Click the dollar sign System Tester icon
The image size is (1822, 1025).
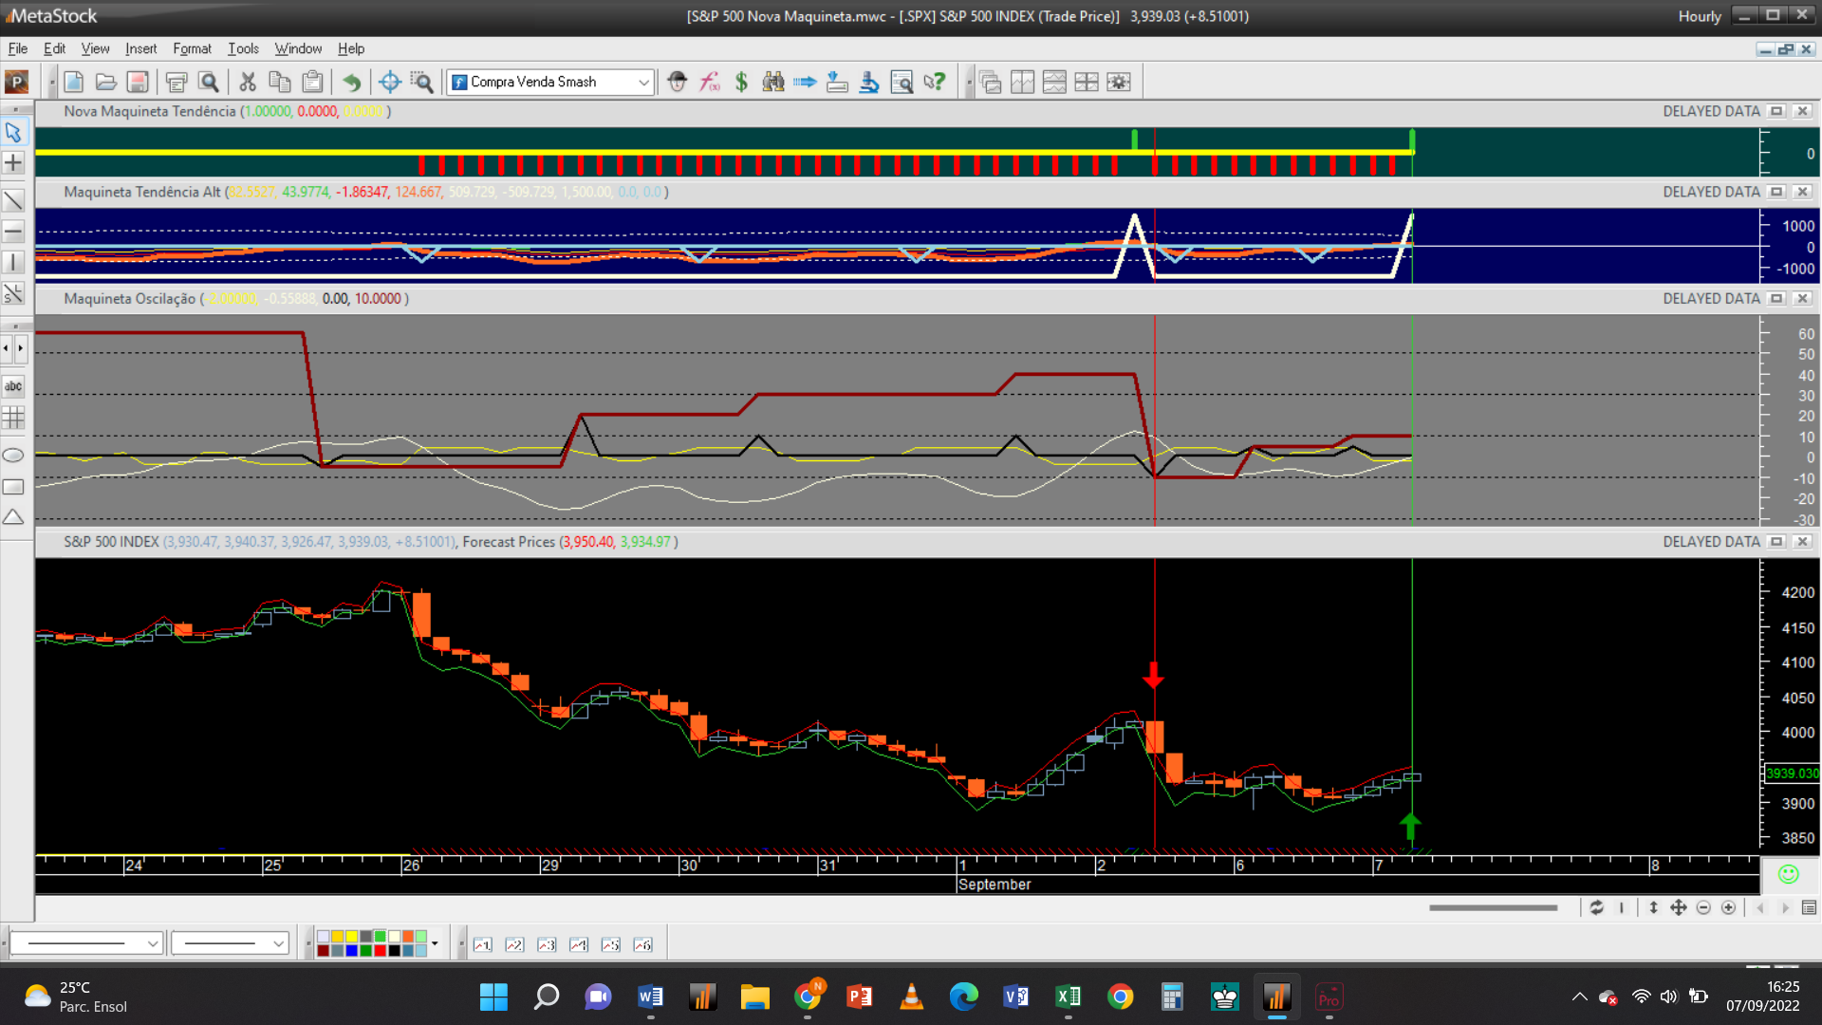click(x=741, y=83)
